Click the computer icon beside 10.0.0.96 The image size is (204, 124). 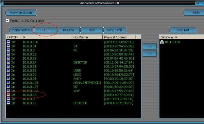pos(8,79)
